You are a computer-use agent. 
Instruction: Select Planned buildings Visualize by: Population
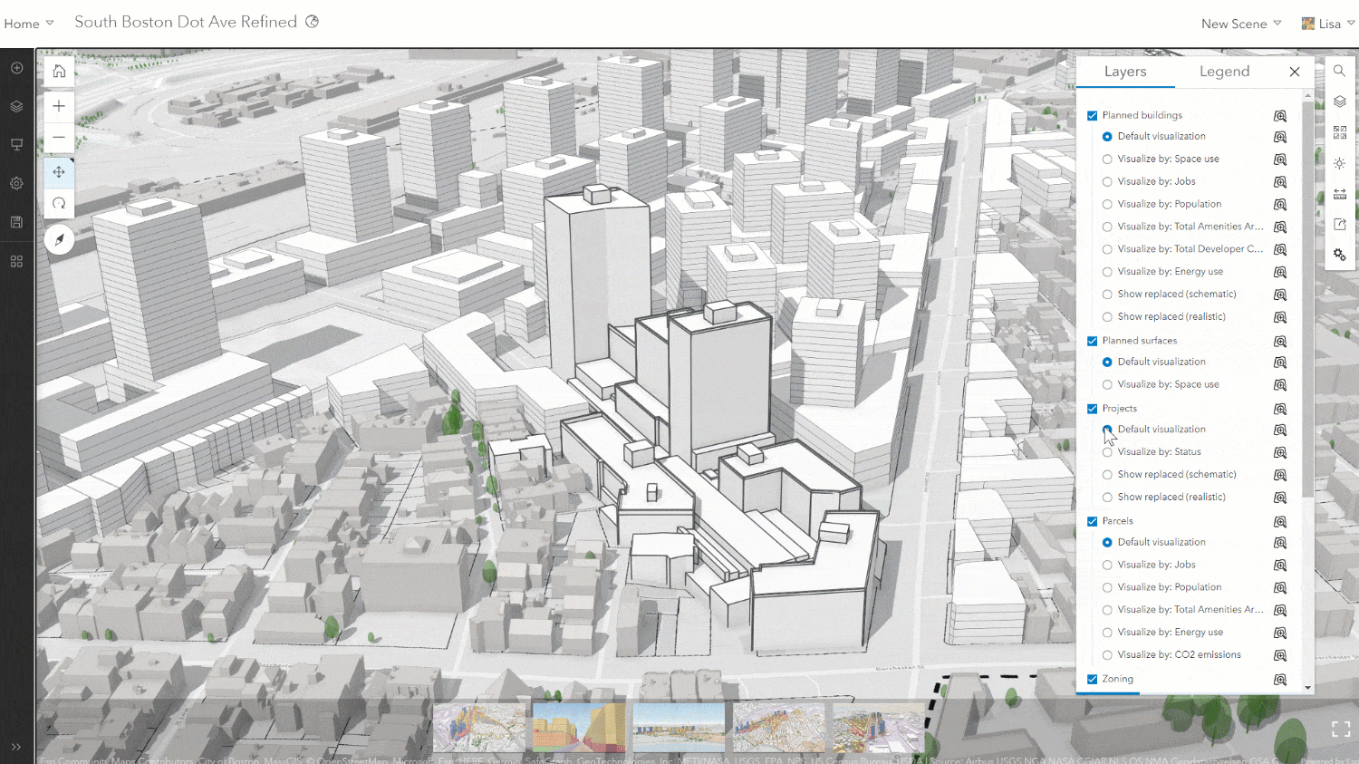(1107, 205)
